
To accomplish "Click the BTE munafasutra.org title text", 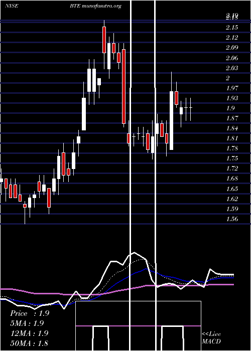I will point(95,6).
